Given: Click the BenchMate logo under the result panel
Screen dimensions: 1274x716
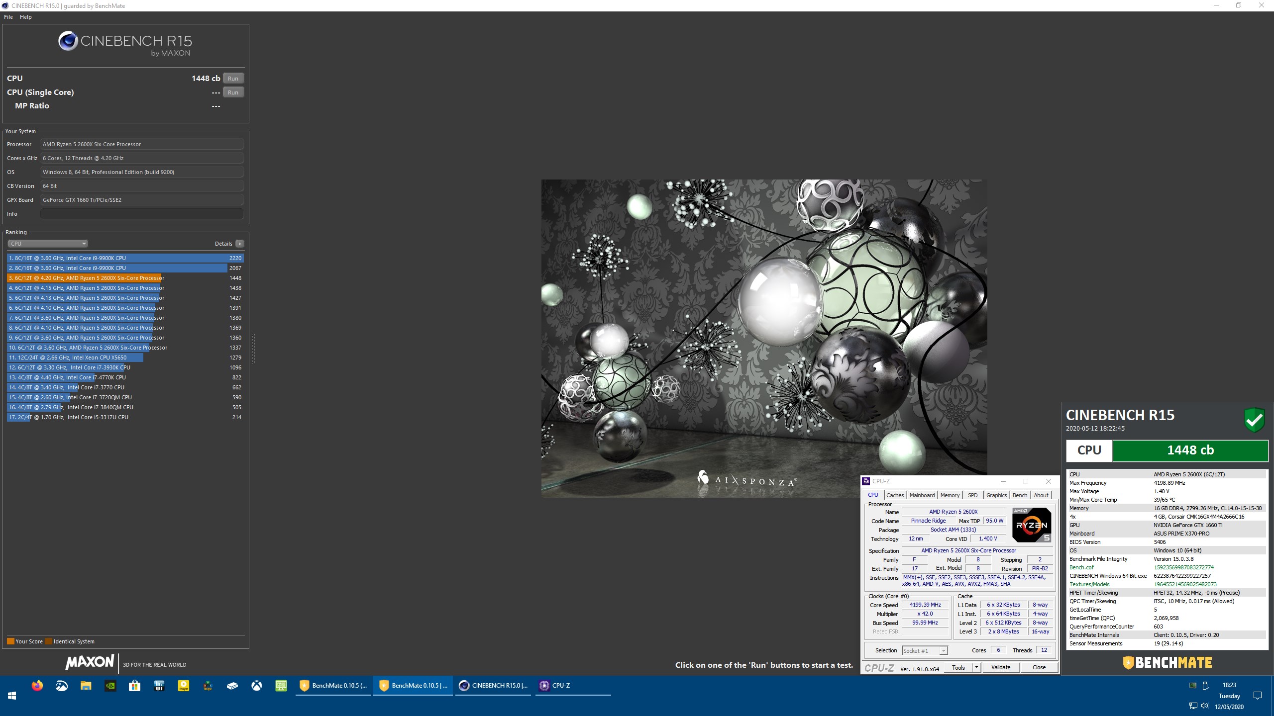Looking at the screenshot, I should click(x=1167, y=663).
